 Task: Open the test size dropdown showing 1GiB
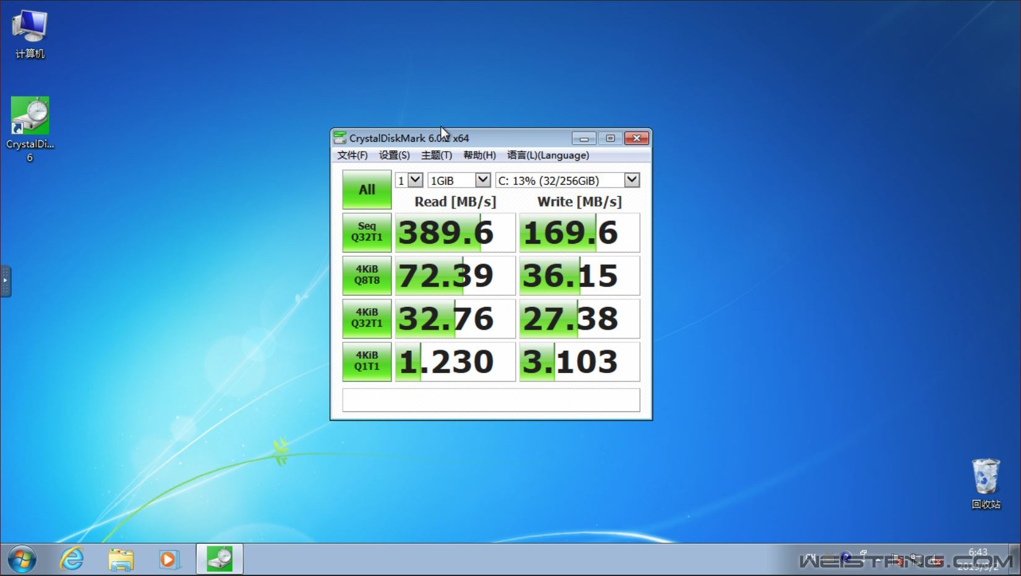click(x=459, y=180)
